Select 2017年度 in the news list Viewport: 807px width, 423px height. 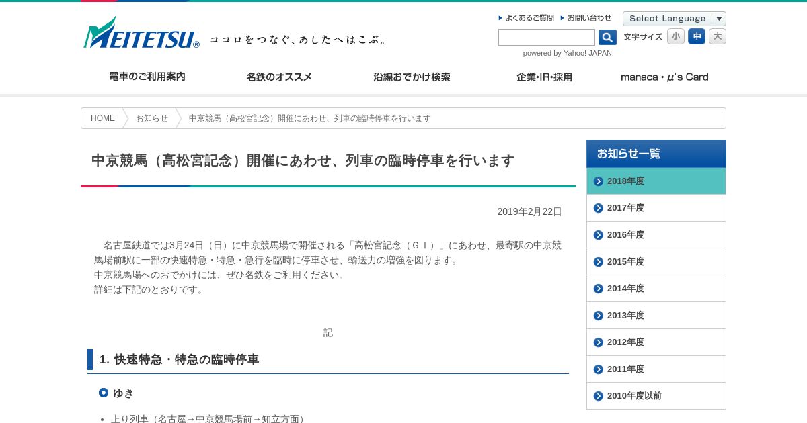[x=656, y=208]
